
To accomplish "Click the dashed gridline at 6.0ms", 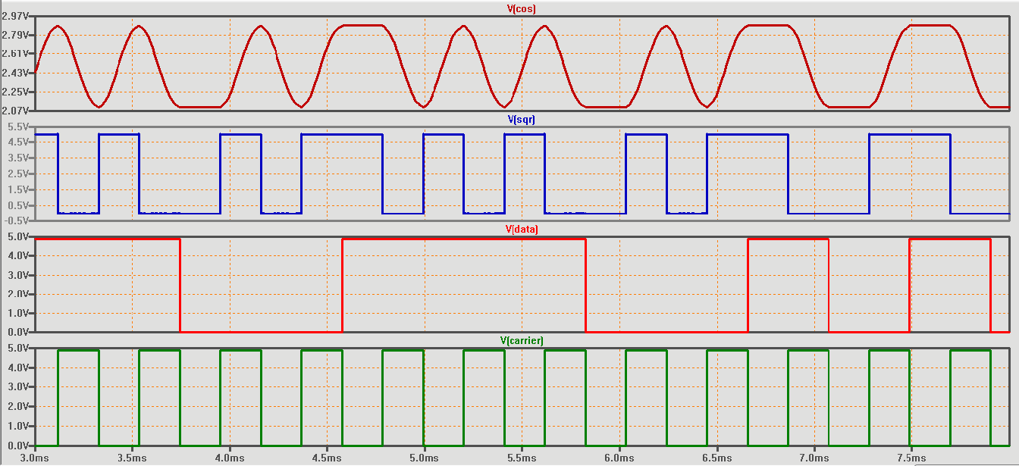I will pyautogui.click(x=620, y=288).
